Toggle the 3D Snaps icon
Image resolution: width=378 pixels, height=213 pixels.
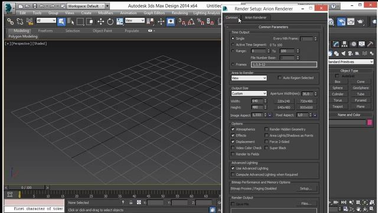182,22
